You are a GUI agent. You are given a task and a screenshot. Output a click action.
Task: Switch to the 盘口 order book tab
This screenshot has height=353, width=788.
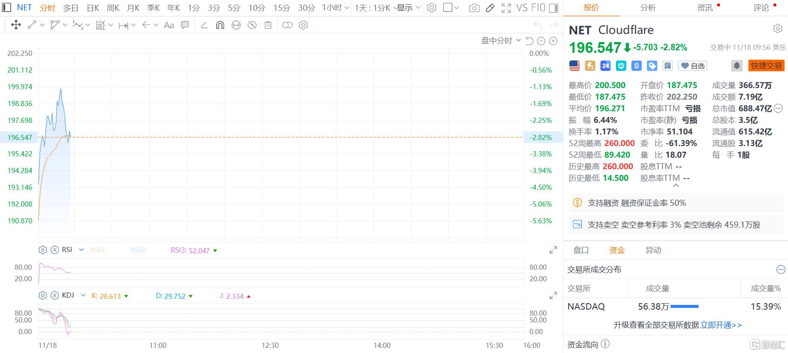coord(581,250)
